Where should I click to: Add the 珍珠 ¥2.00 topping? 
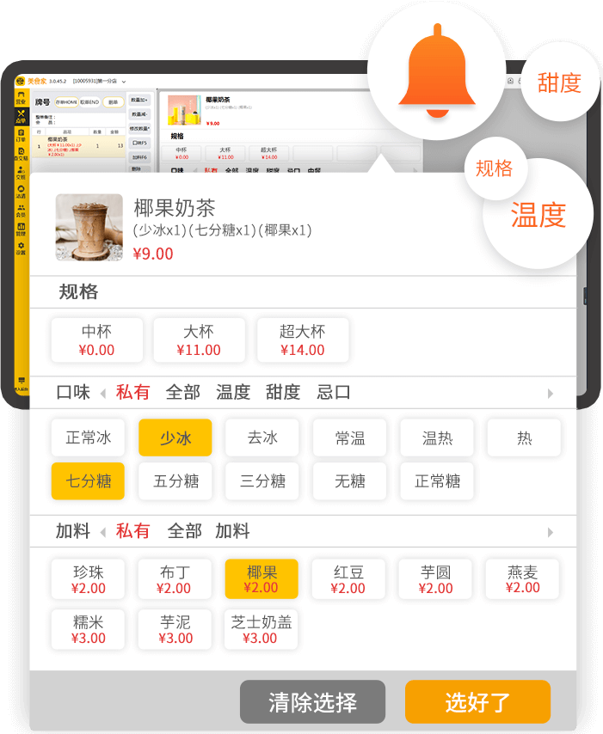point(88,579)
